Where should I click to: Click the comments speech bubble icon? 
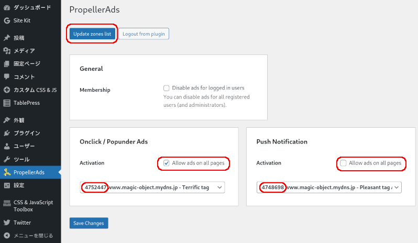click(x=7, y=77)
